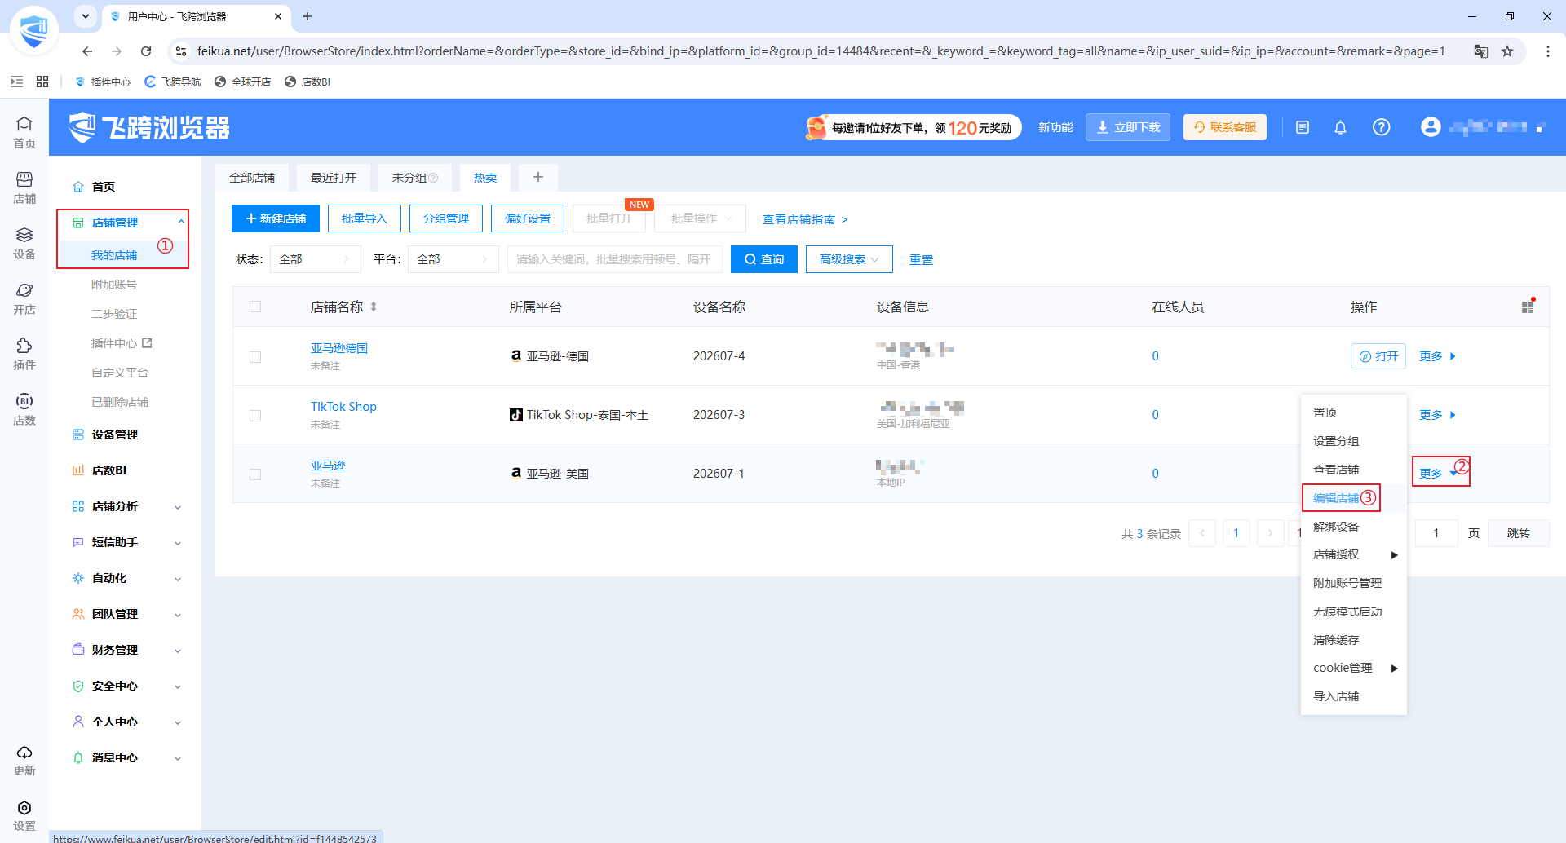Bookmark this page with star icon

1507,51
